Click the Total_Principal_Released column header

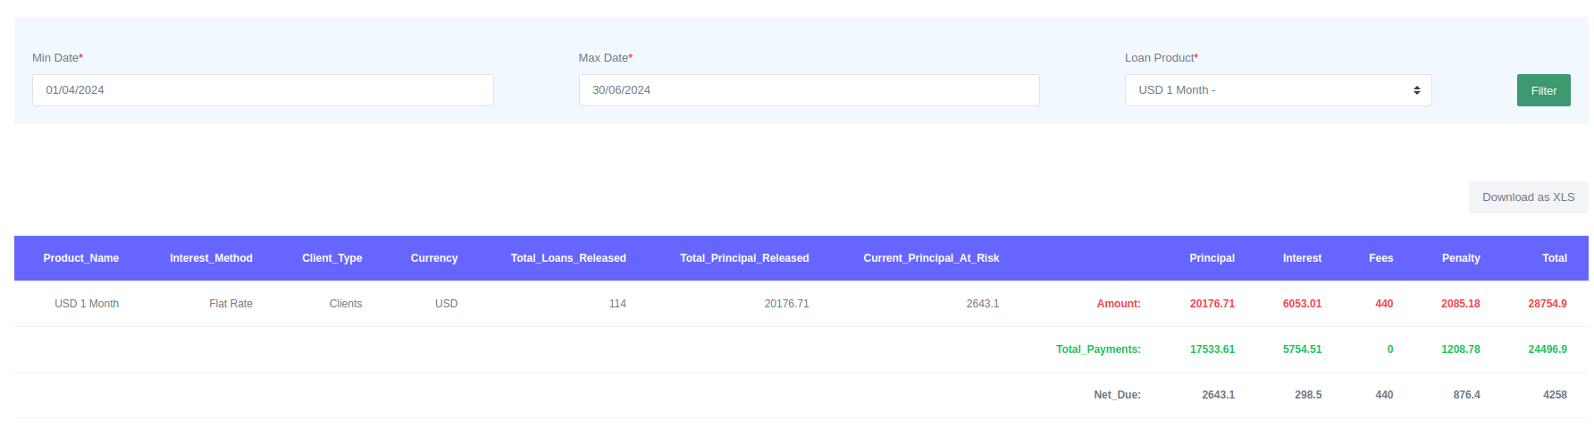click(x=744, y=258)
